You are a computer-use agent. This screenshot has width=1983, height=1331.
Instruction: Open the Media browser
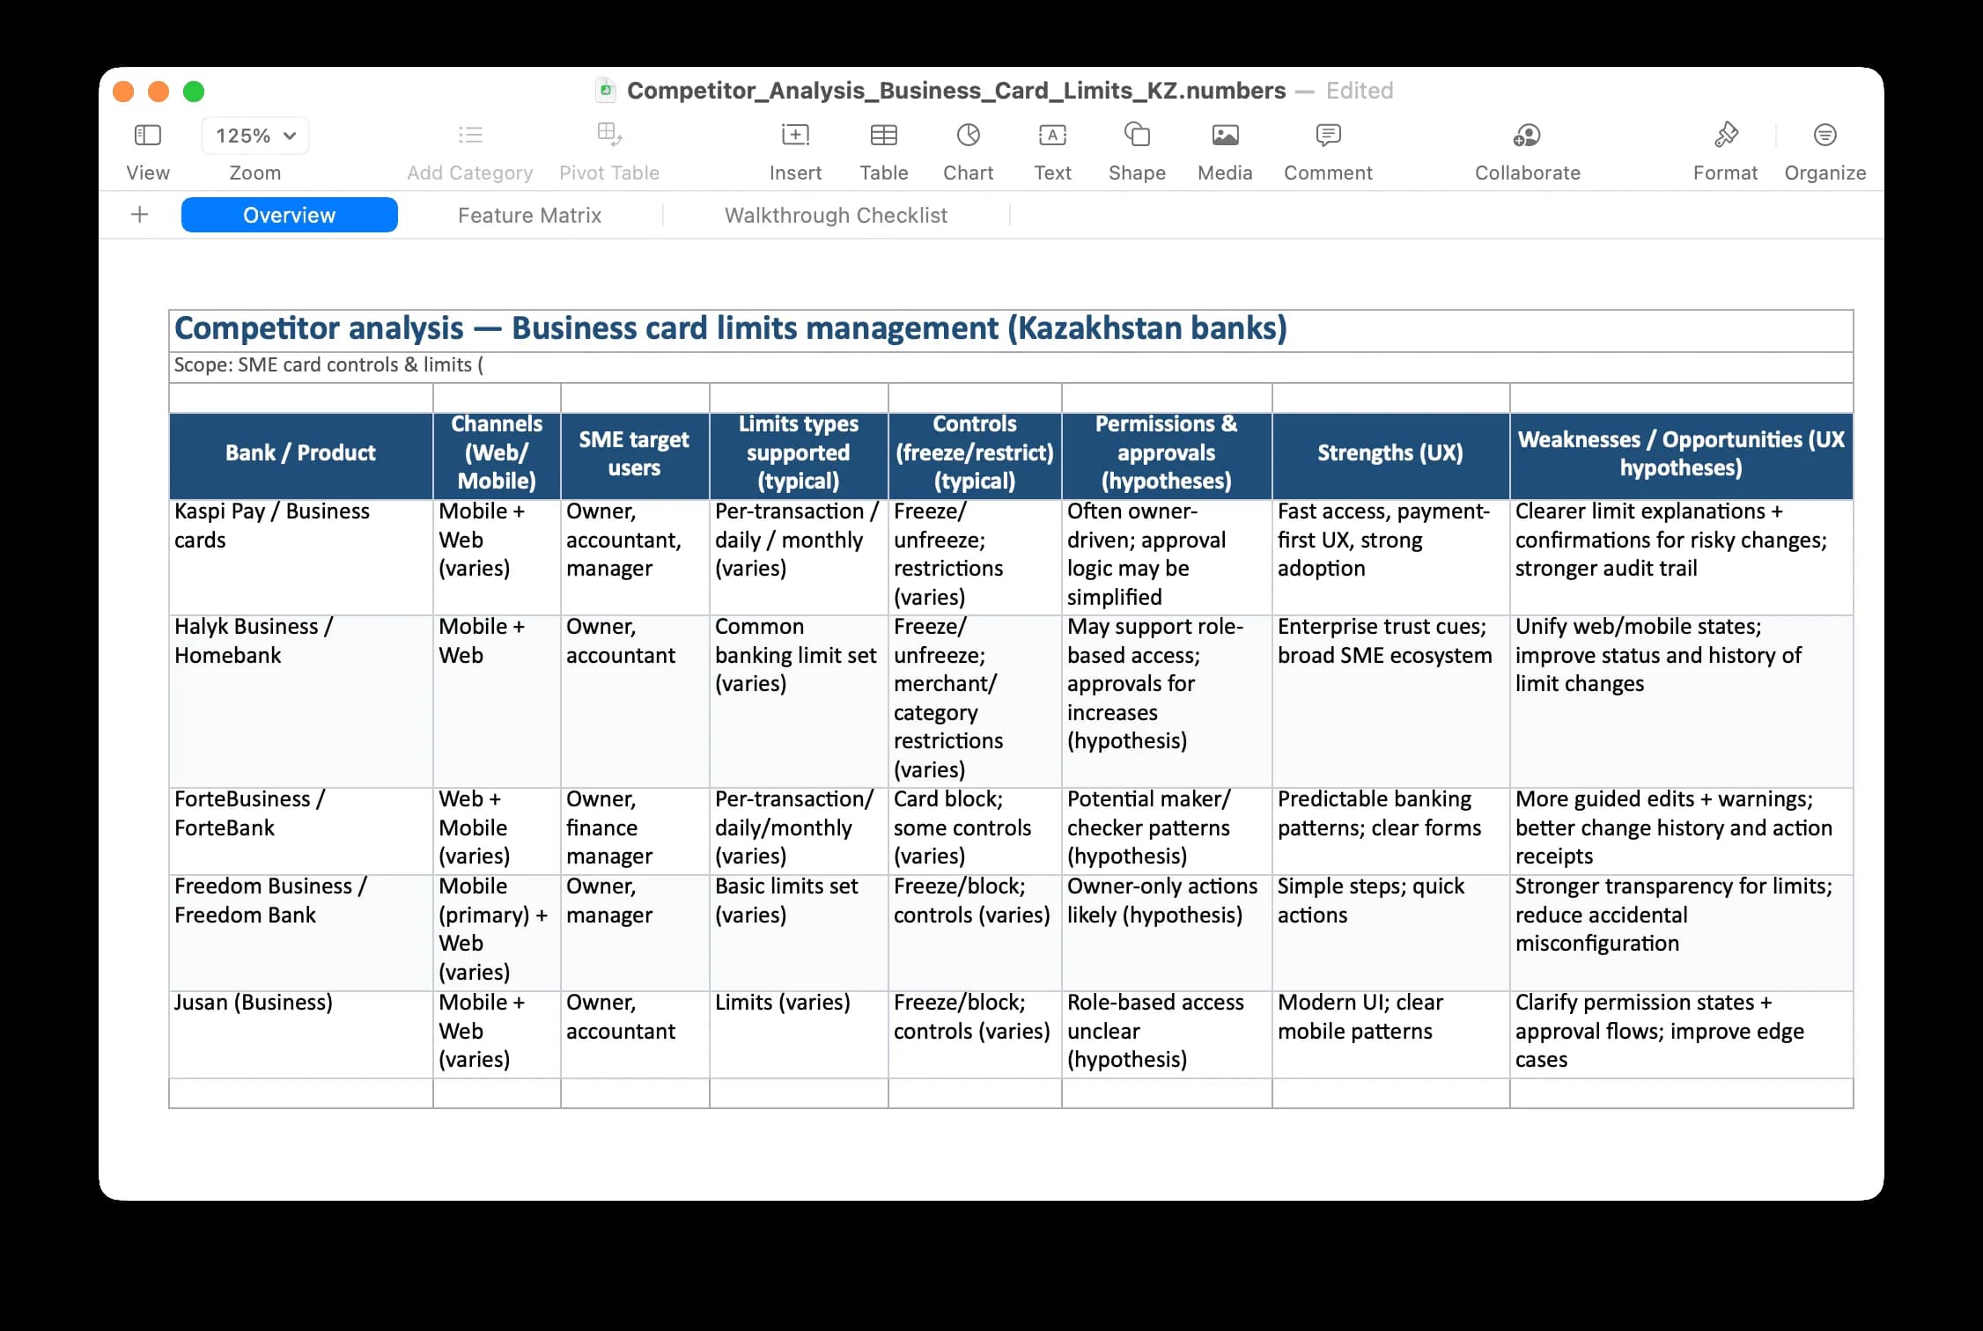[1224, 150]
